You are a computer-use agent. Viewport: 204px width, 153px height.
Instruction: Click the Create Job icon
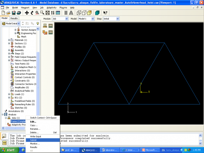(x=45, y=26)
